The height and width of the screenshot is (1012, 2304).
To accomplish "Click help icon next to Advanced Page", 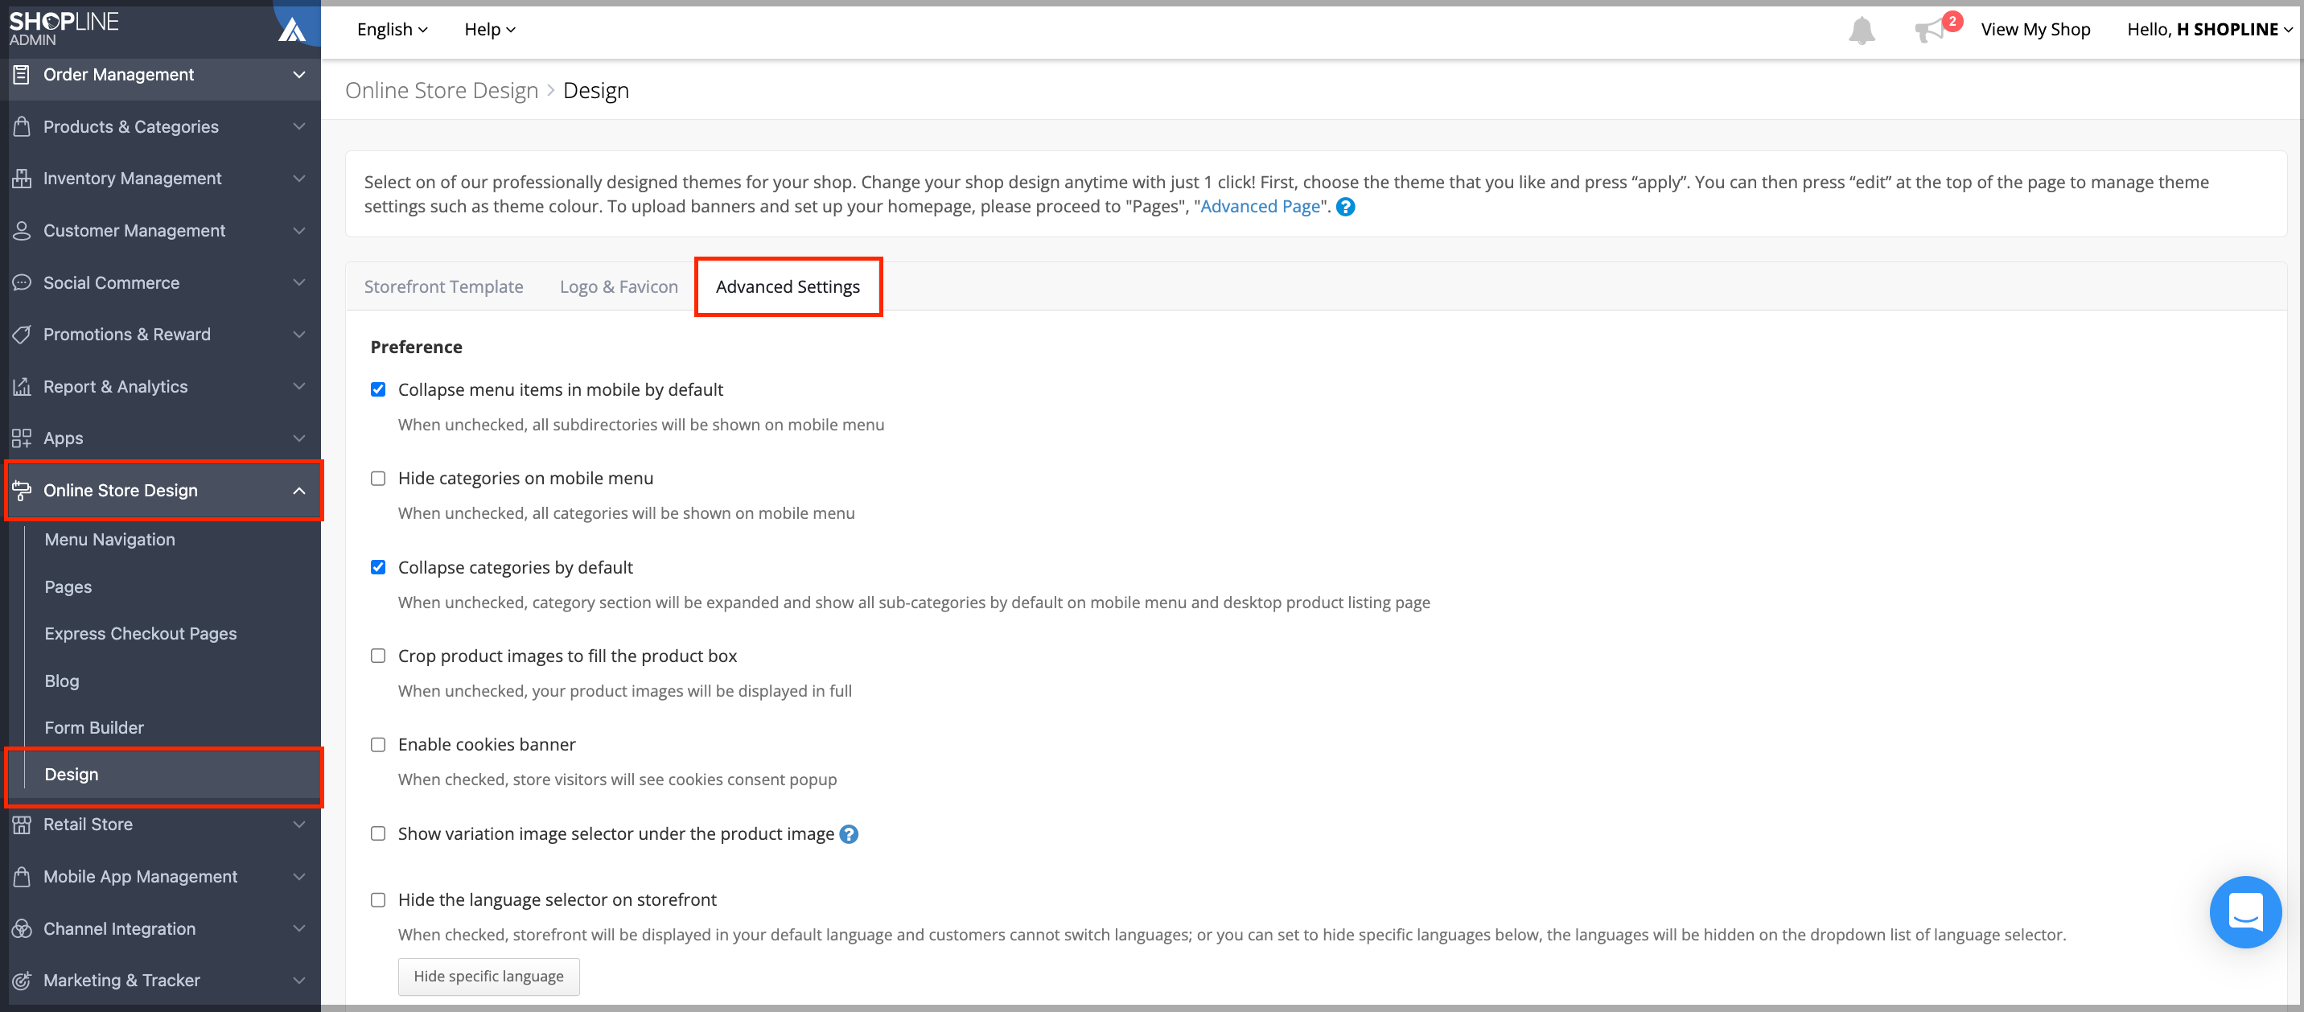I will pos(1345,207).
